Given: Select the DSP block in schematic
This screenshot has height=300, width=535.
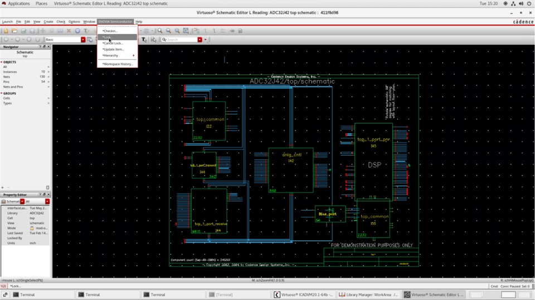Looking at the screenshot, I should tap(373, 161).
